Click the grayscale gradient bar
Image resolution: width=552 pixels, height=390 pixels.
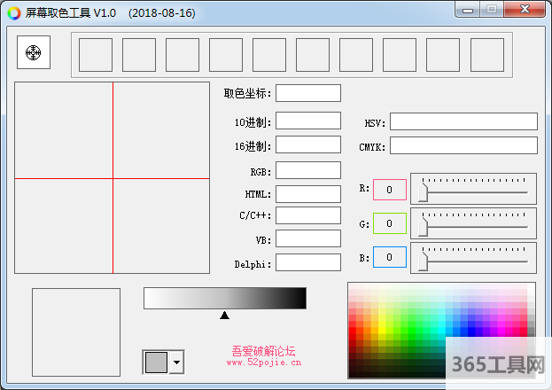pos(224,298)
